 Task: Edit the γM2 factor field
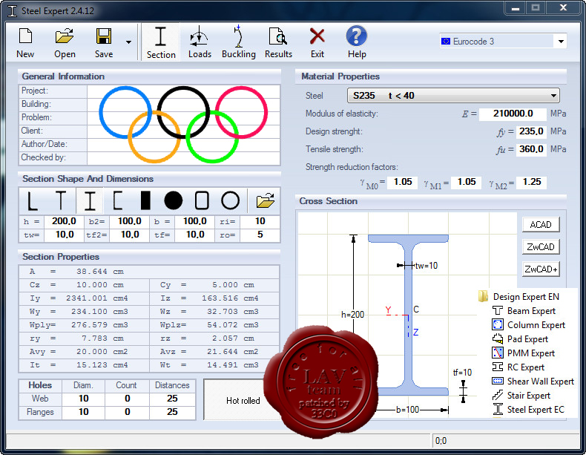[x=531, y=182]
